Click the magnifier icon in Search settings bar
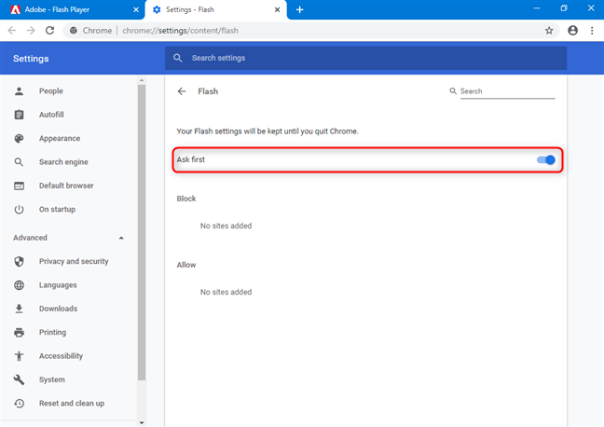This screenshot has width=604, height=427. coord(178,58)
